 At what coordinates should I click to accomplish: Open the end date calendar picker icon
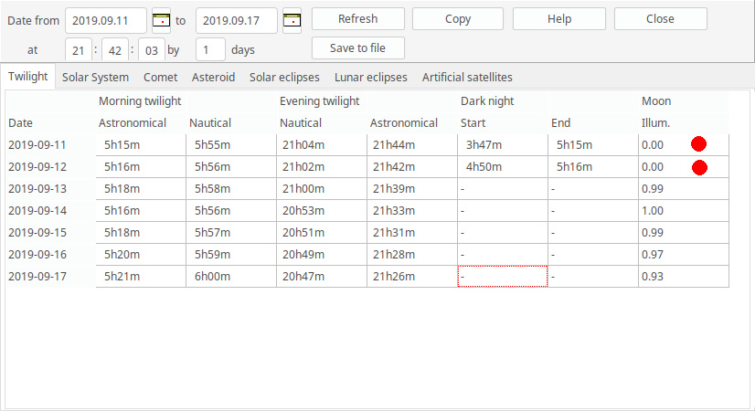292,19
